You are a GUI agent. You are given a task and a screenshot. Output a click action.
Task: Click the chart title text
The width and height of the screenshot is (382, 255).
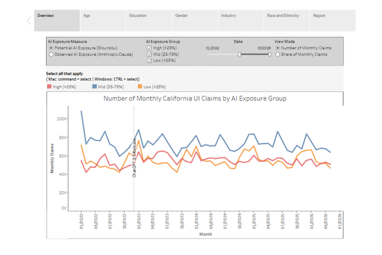click(x=195, y=98)
